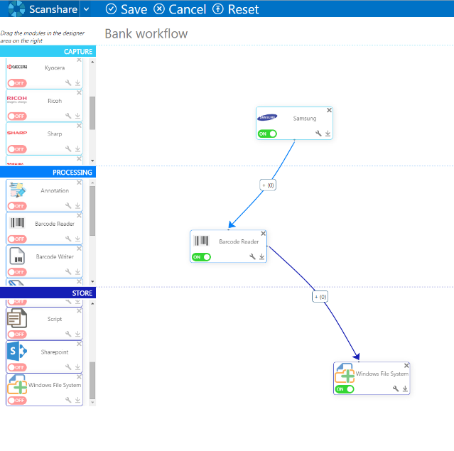Open Sharp module wrench settings
Viewport: 454px width, 451px height.
[x=68, y=148]
